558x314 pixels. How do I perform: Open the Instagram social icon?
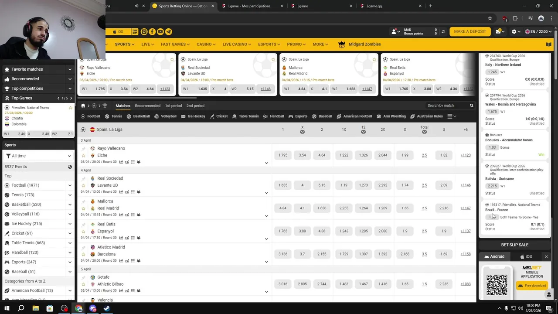pyautogui.click(x=144, y=32)
